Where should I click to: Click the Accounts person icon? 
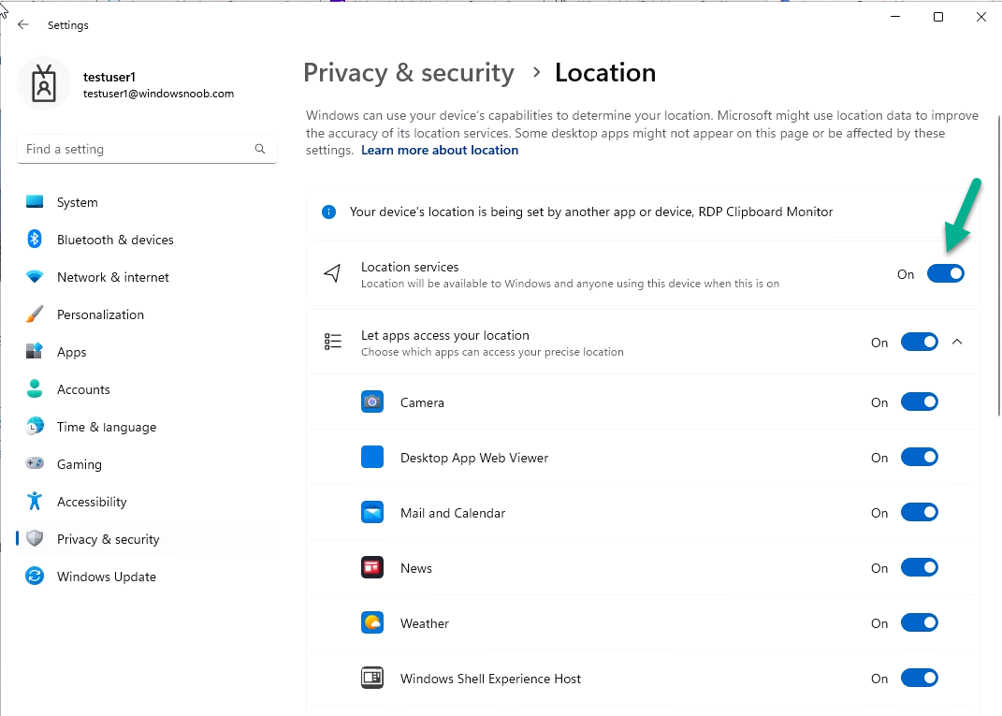[x=35, y=388]
